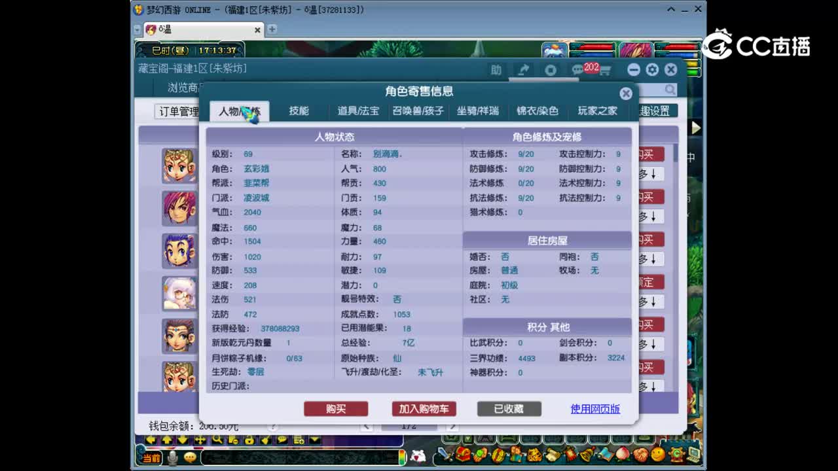This screenshot has height=471, width=838.
Task: Open the 助 helper icon in the treasure pavilion header
Action: pyautogui.click(x=496, y=70)
